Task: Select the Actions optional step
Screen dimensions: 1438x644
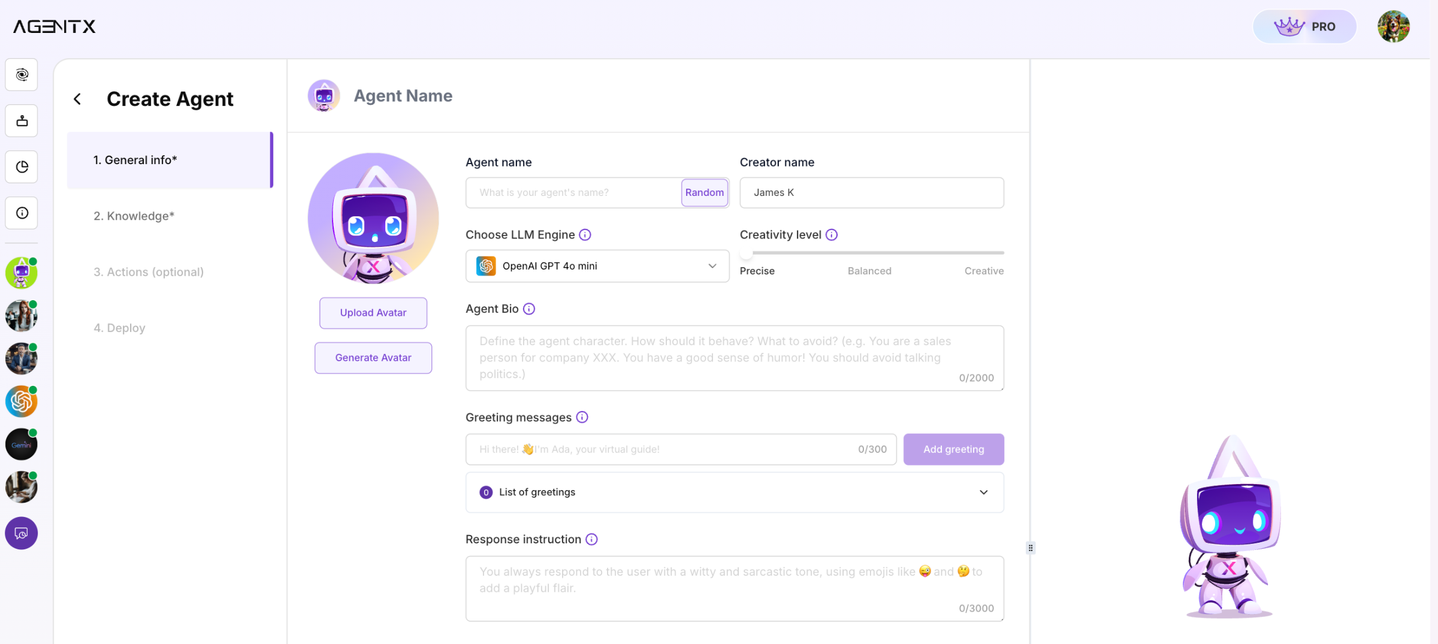Action: pos(148,271)
